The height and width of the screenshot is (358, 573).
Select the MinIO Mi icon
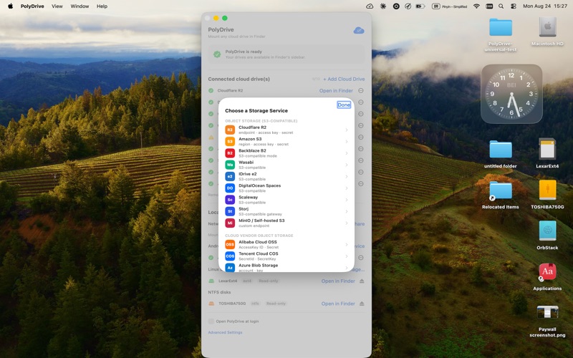230,223
